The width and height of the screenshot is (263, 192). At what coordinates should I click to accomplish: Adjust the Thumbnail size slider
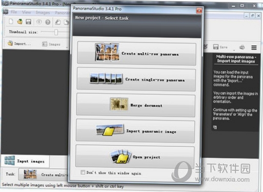[x=56, y=32]
